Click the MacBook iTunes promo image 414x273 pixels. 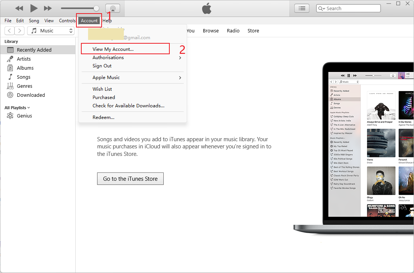click(x=354, y=148)
